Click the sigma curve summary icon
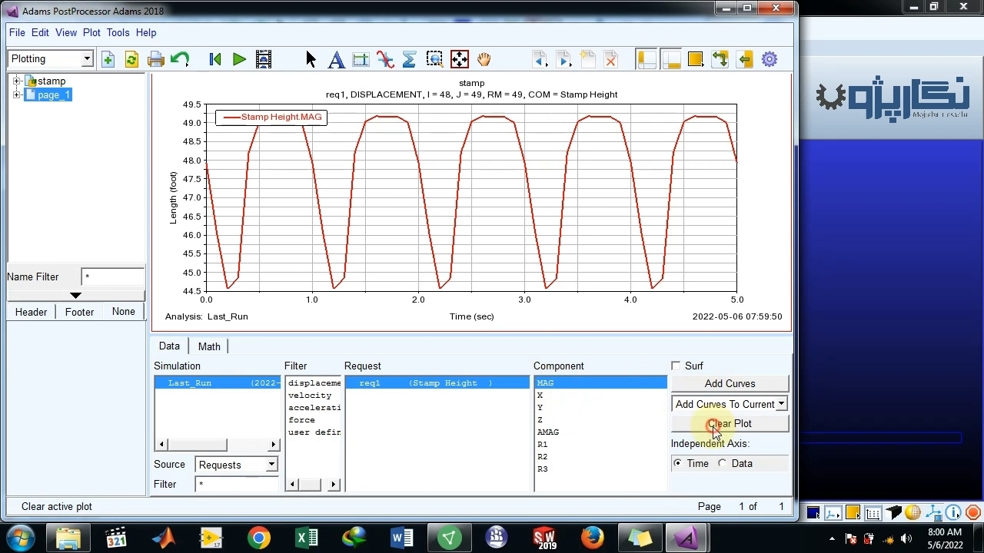The height and width of the screenshot is (553, 984). [409, 59]
